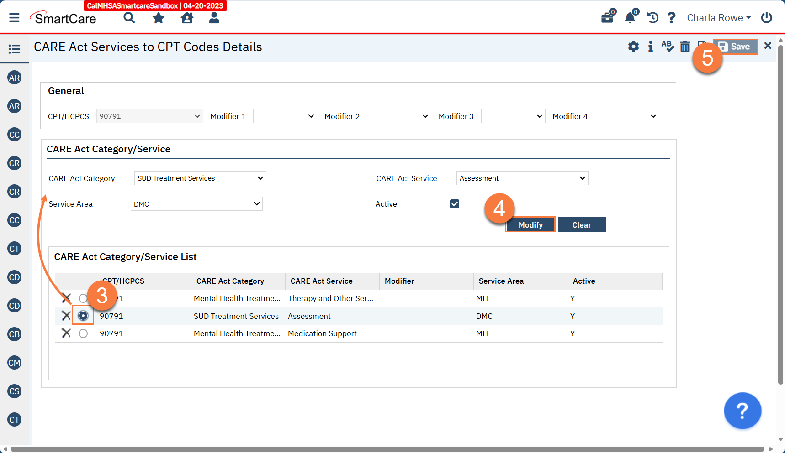Open the Service Area dropdown
This screenshot has width=785, height=453.
click(196, 204)
